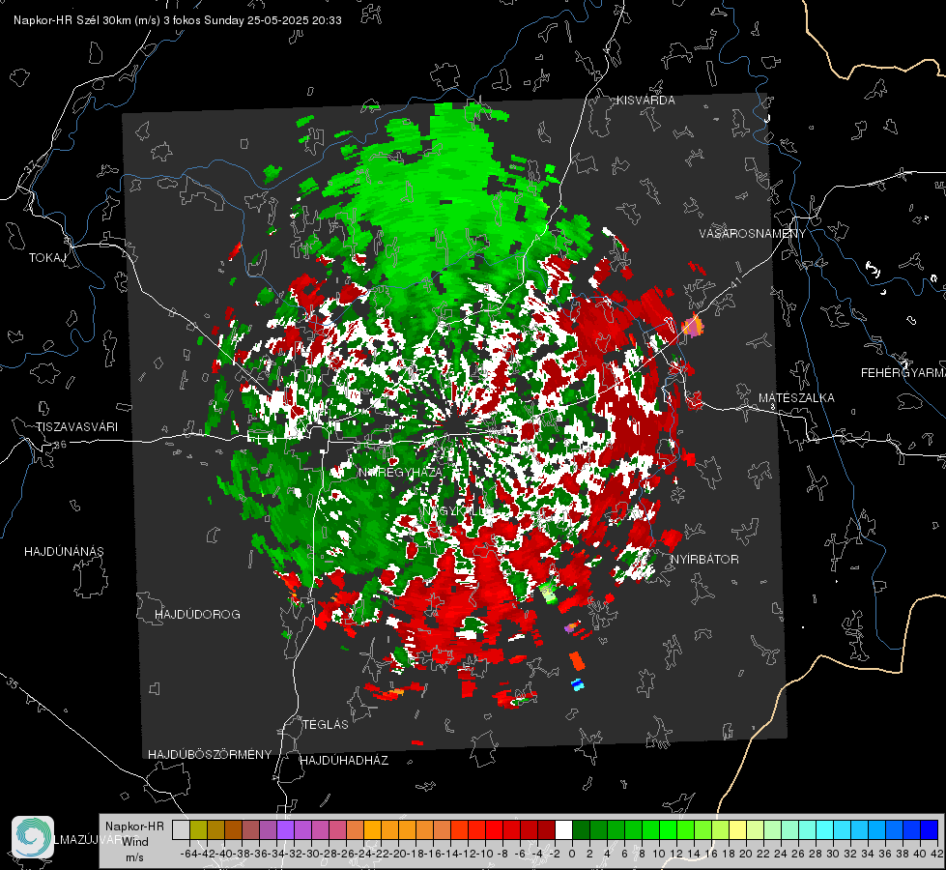Click the FEHÉRGYARMAT label at right edge
Image resolution: width=946 pixels, height=870 pixels.
903,373
